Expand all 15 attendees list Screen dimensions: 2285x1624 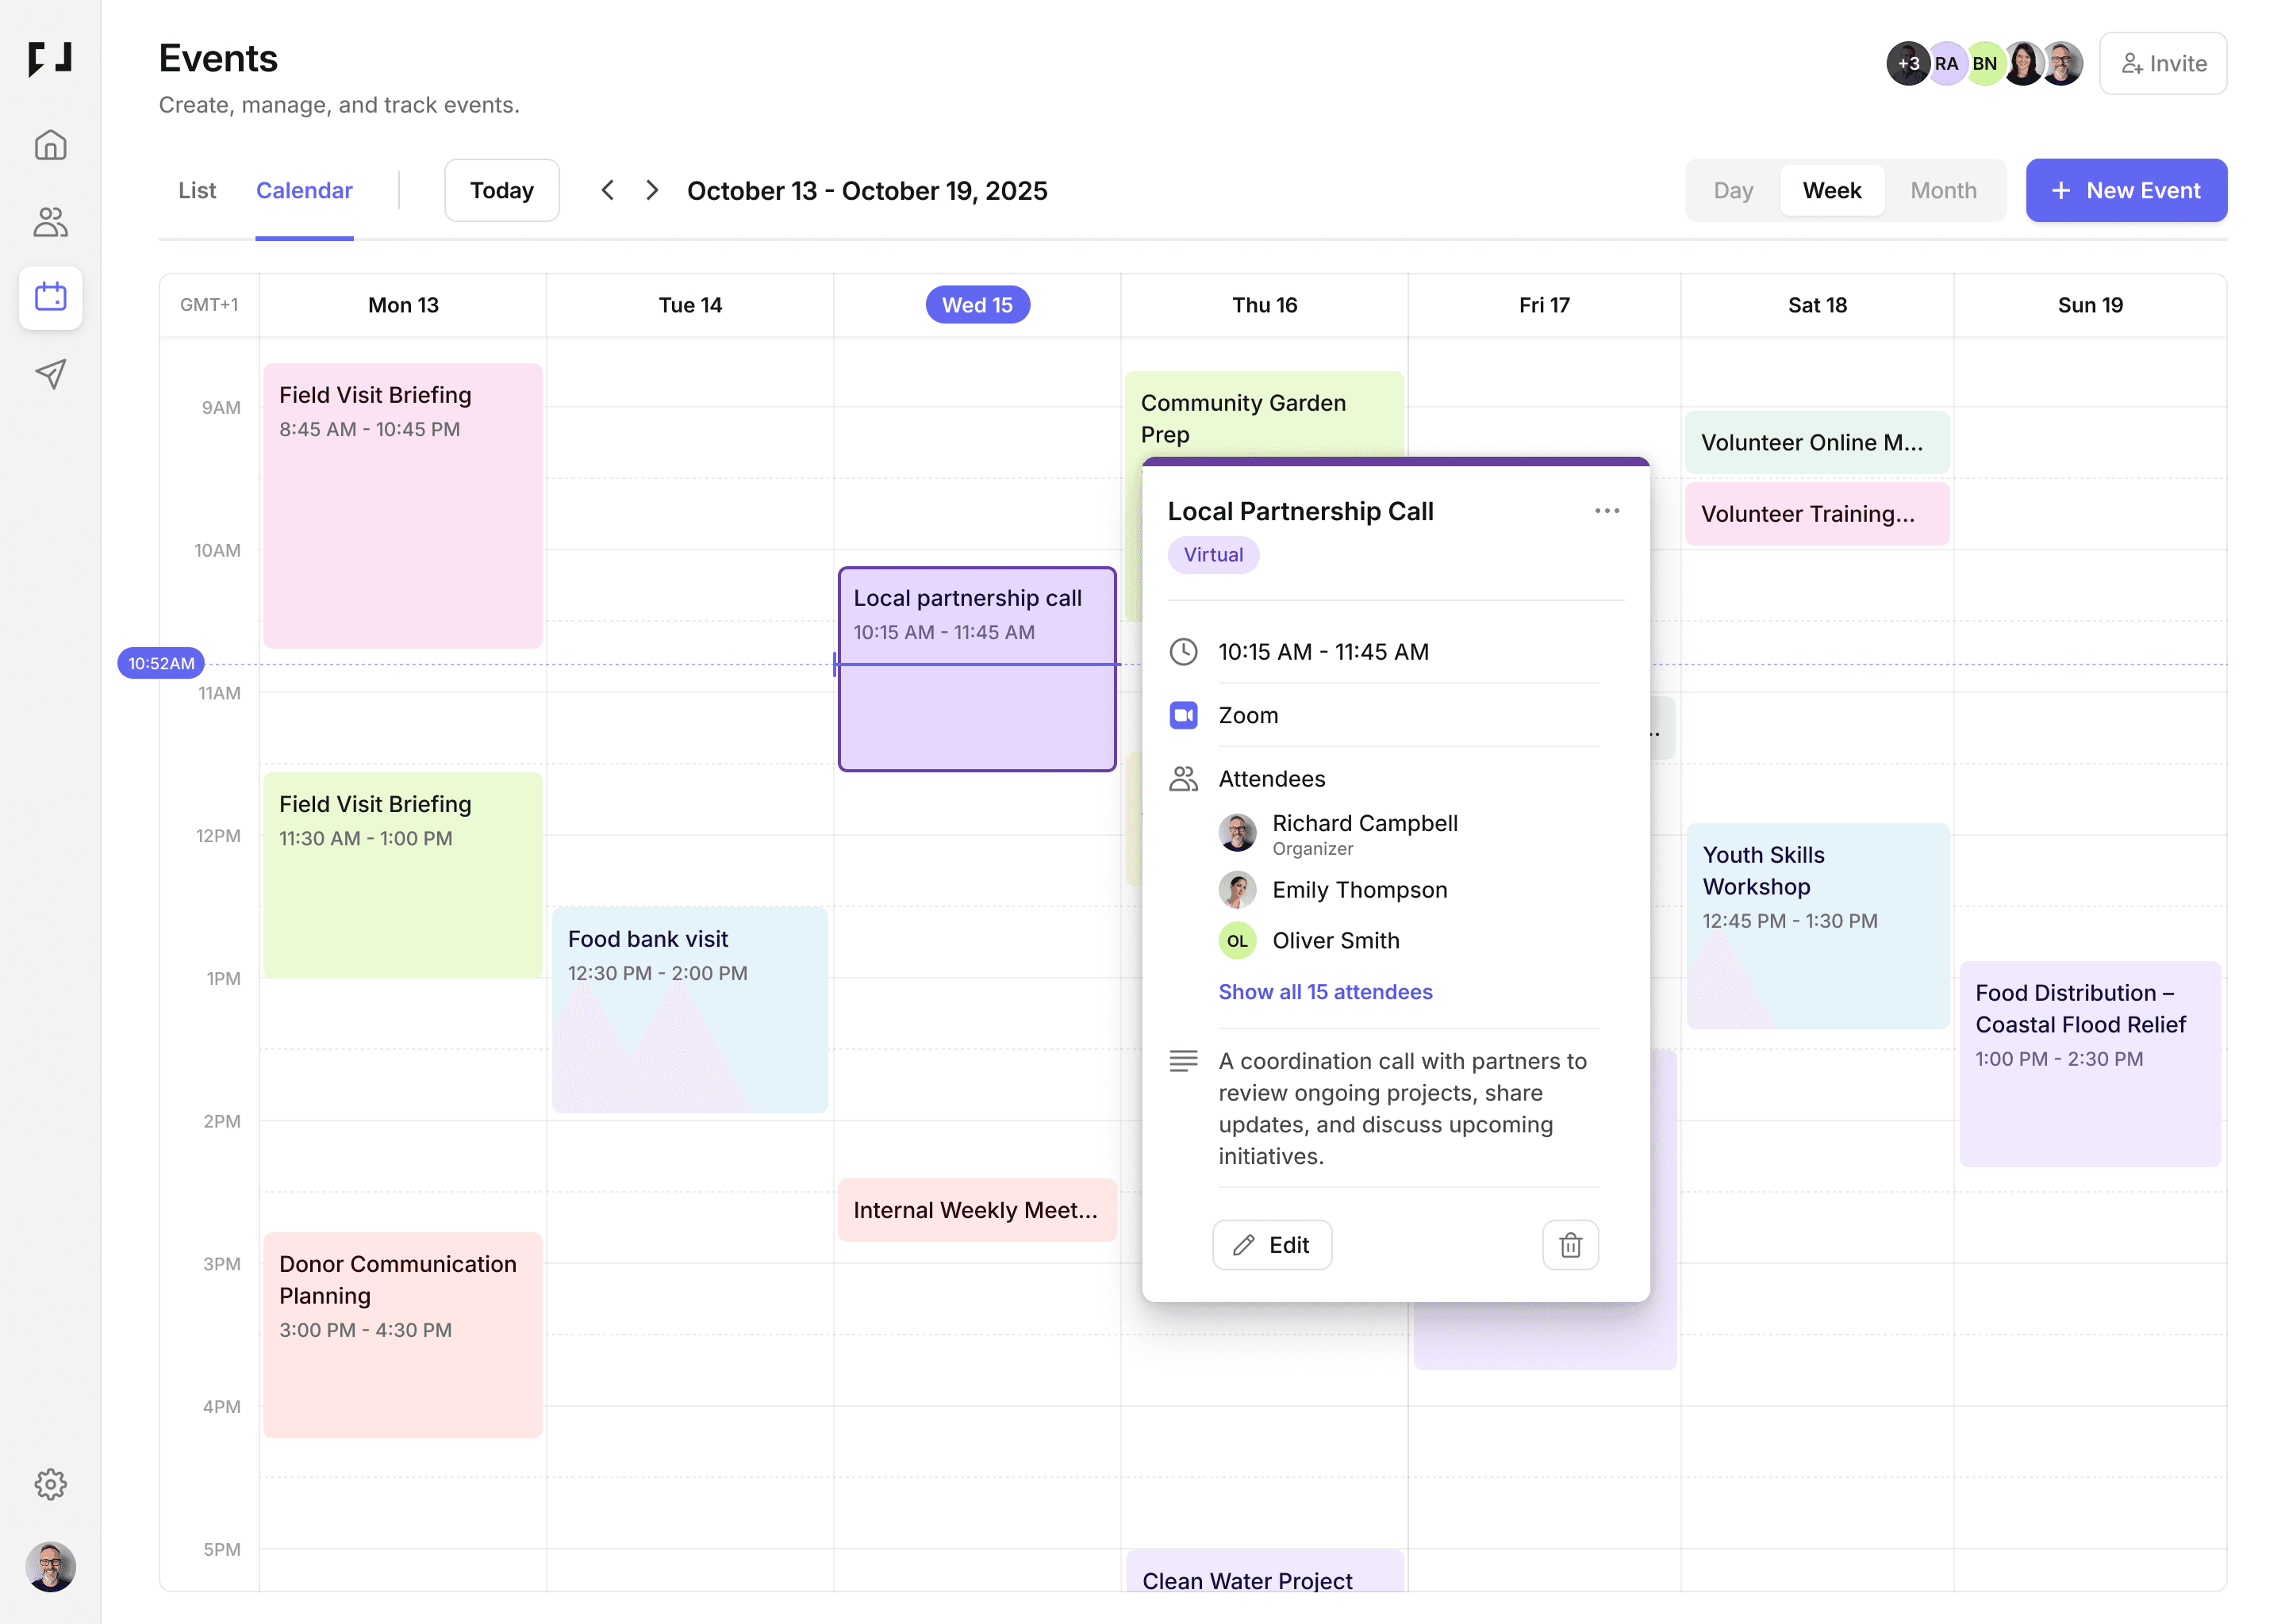pyautogui.click(x=1324, y=991)
